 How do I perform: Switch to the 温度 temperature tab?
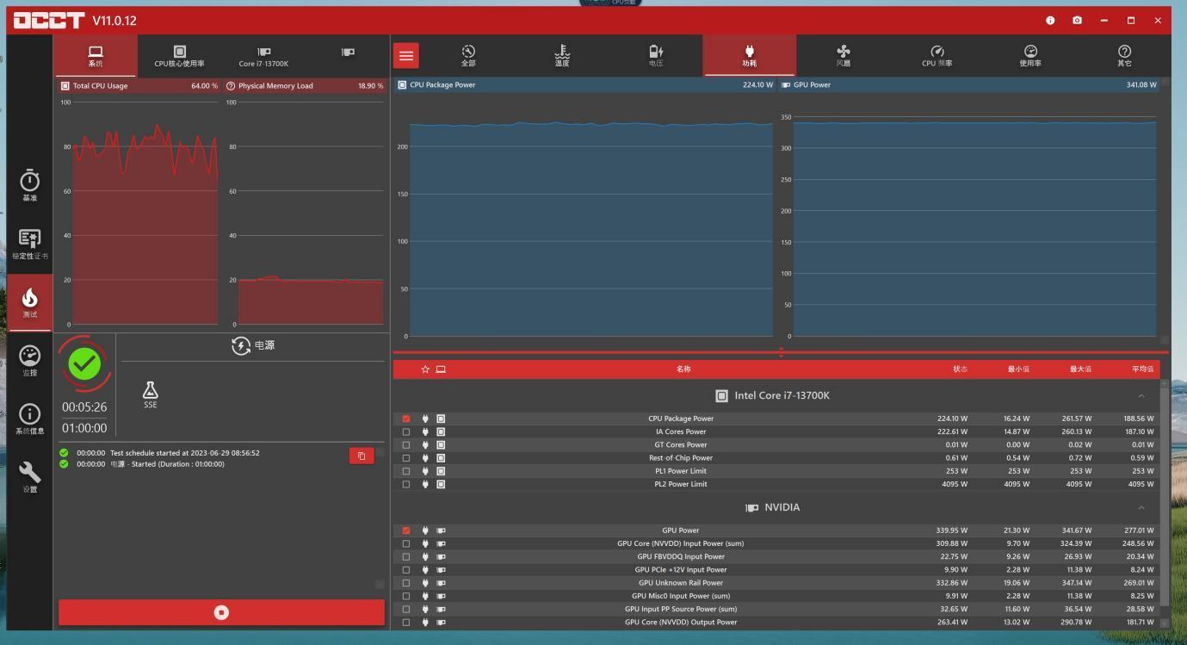tap(562, 56)
